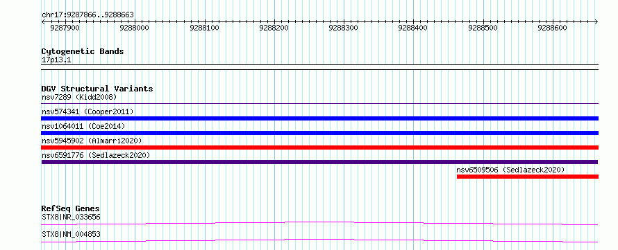Viewport: 618px width, 250px height.
Task: Click the purple nsv6591776 variant bar
Action: coord(319,162)
